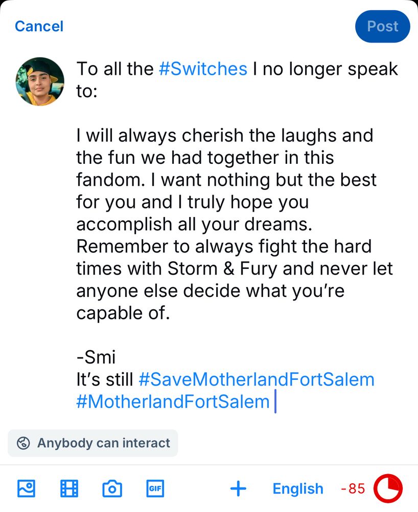Click the red character limit circle
This screenshot has width=418, height=512.
(388, 488)
